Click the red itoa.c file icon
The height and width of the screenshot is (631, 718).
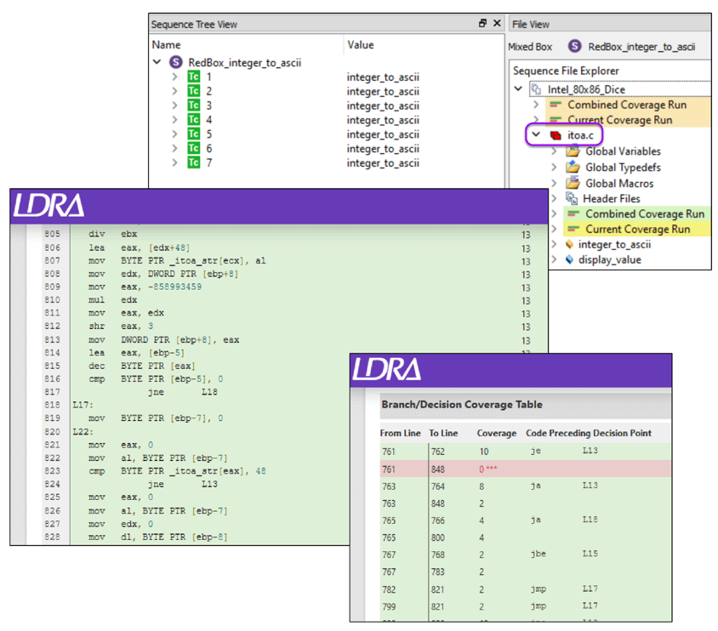(556, 135)
